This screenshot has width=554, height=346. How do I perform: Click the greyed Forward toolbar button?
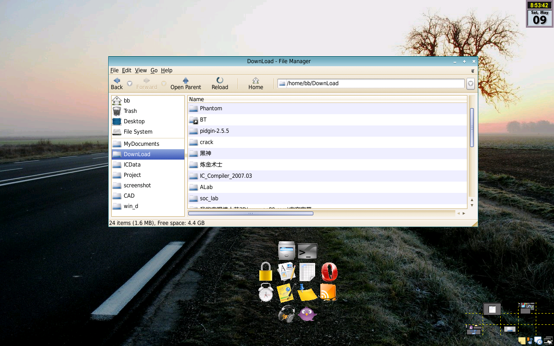147,83
